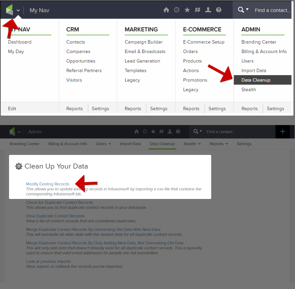Select highlighted Data Cleanup in Admin menu
295x289 pixels.
point(263,80)
